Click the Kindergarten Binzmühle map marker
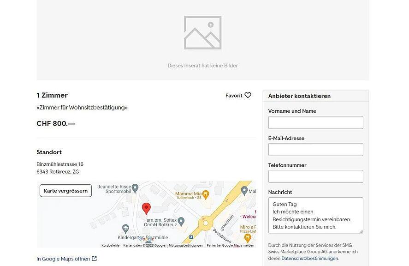409x266 pixels. 125,229
